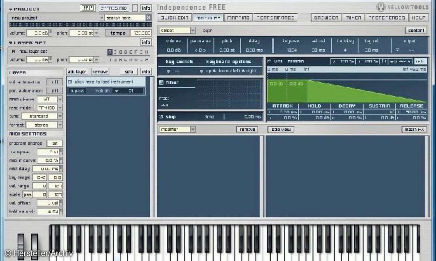
Task: Click the Project info button
Action: pos(146,8)
